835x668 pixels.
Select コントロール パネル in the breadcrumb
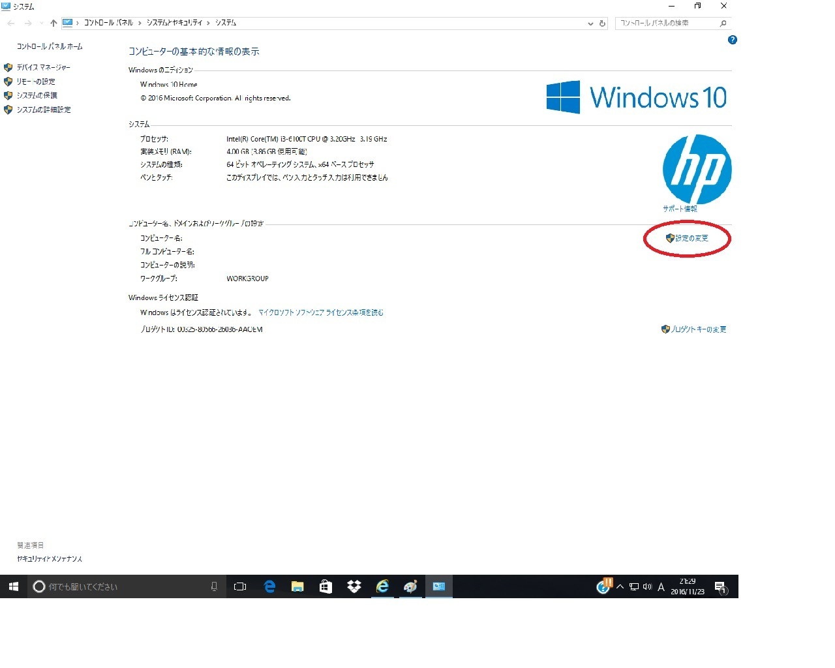[x=108, y=23]
